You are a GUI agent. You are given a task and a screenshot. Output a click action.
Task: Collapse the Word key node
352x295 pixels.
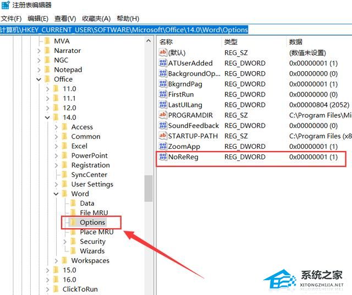click(x=56, y=194)
